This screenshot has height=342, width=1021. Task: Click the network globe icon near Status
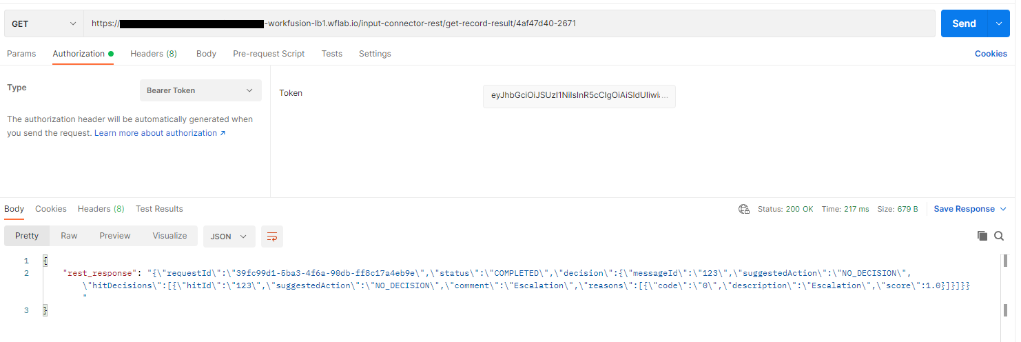click(743, 209)
